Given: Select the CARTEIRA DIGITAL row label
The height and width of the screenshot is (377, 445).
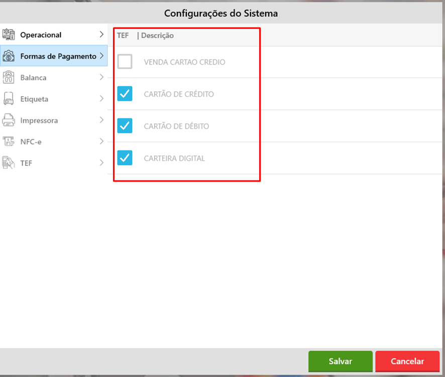Looking at the screenshot, I should [x=174, y=158].
